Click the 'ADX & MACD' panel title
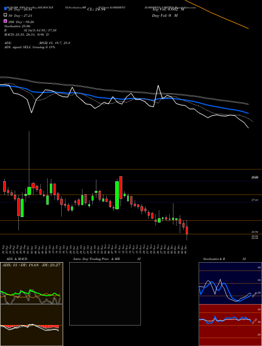This screenshot has width=262, height=346. click(x=17, y=259)
